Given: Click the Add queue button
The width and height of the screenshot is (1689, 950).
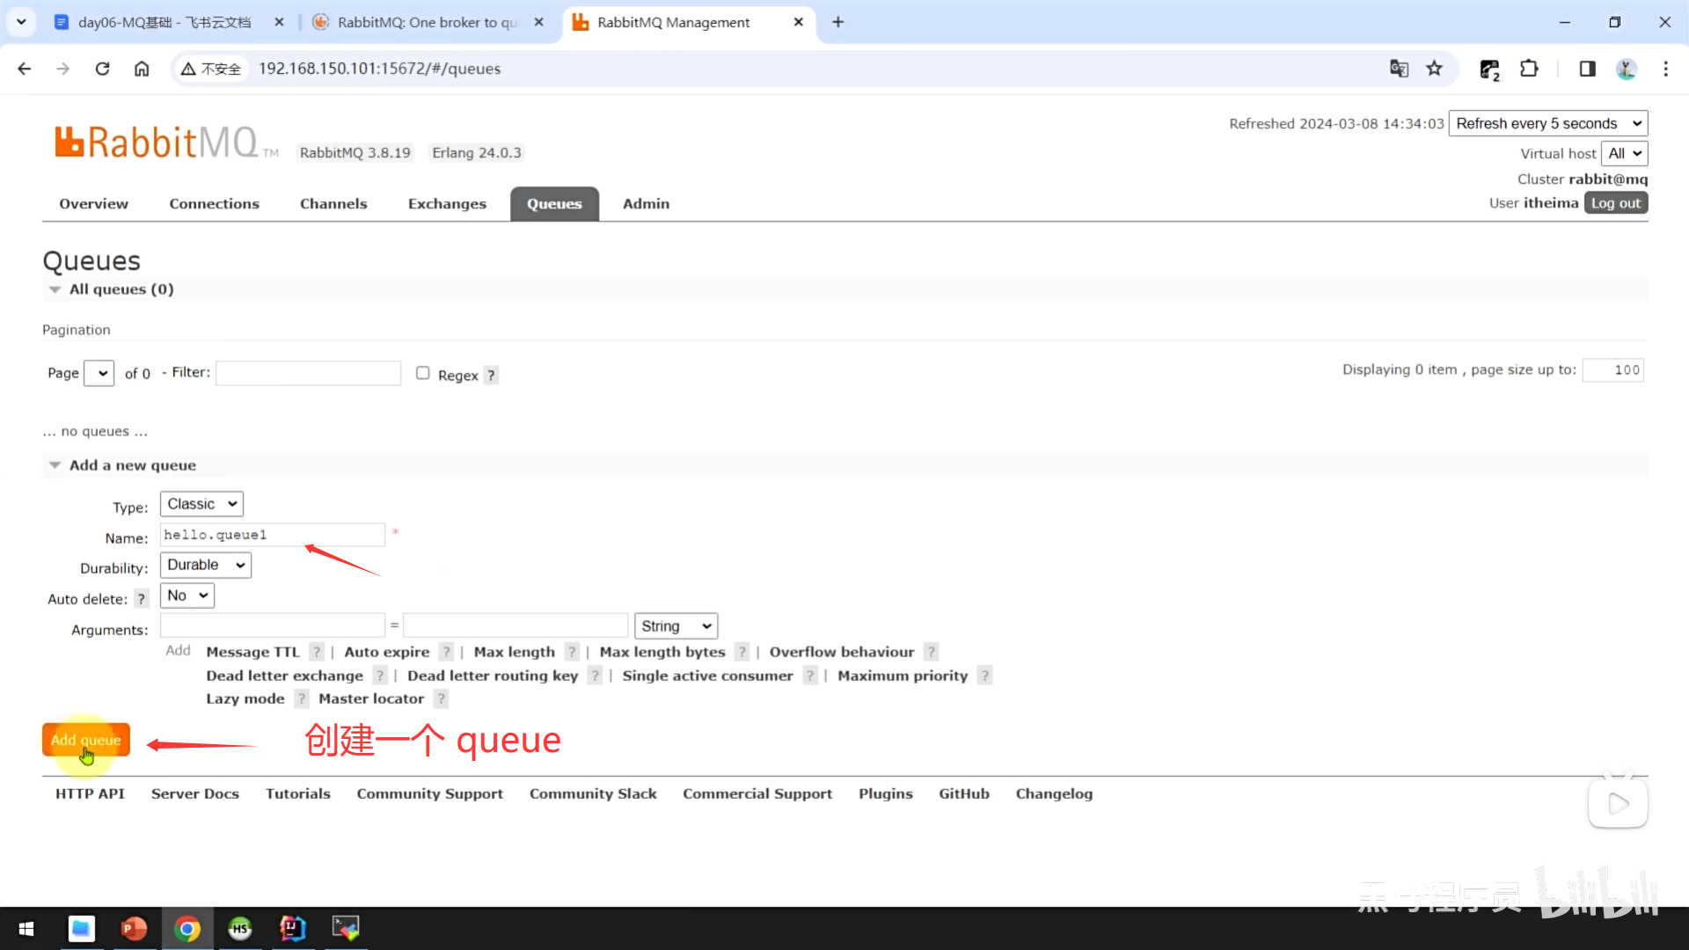Looking at the screenshot, I should pos(85,740).
